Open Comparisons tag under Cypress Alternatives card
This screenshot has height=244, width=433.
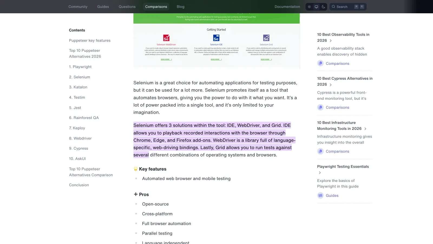(x=337, y=107)
